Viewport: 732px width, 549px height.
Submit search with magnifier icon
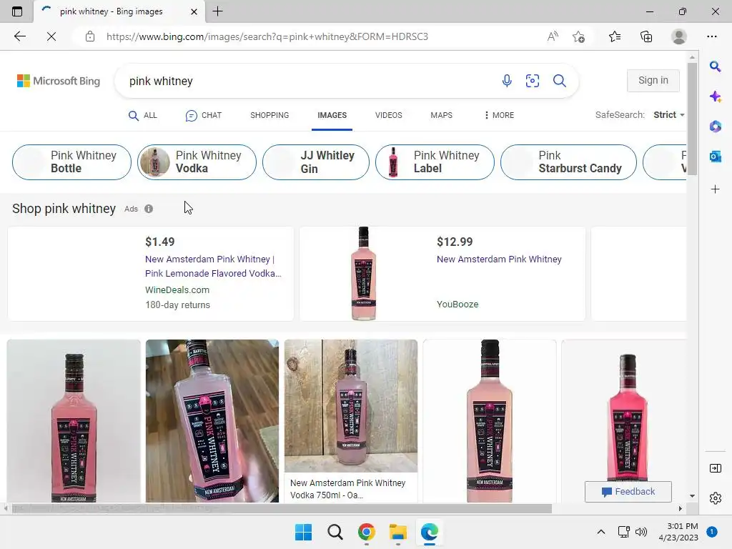559,81
